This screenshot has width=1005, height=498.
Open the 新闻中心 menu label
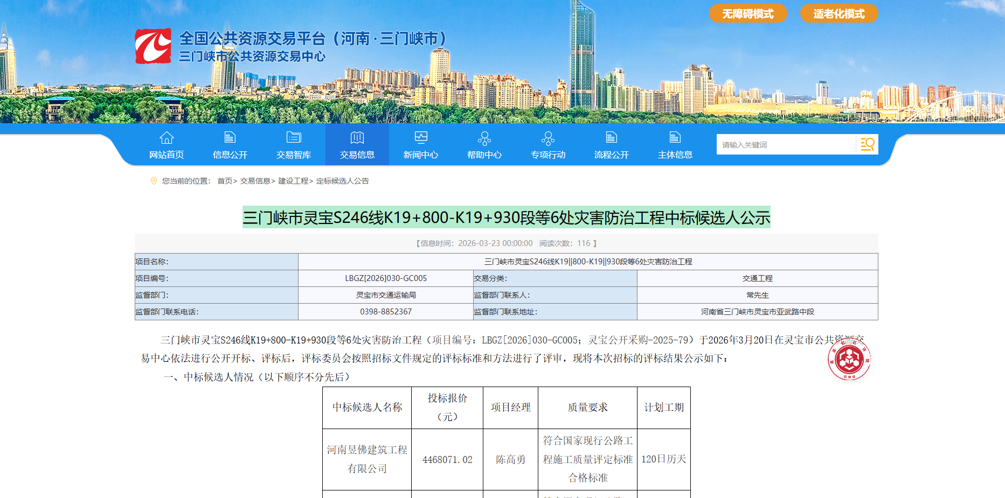point(421,155)
